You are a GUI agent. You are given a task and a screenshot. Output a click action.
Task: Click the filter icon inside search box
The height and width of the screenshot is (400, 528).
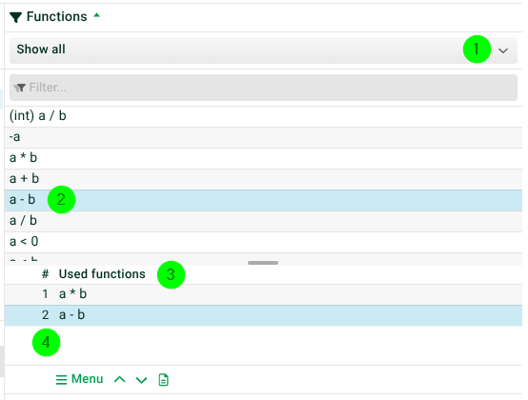coord(19,88)
